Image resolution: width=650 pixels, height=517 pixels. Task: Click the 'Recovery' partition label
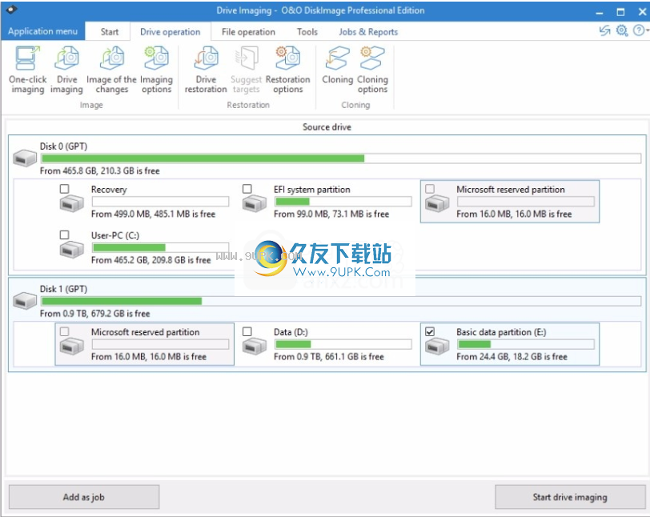click(109, 190)
